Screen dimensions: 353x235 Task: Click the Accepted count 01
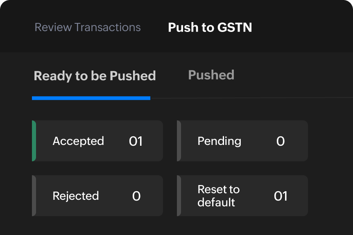[136, 141]
